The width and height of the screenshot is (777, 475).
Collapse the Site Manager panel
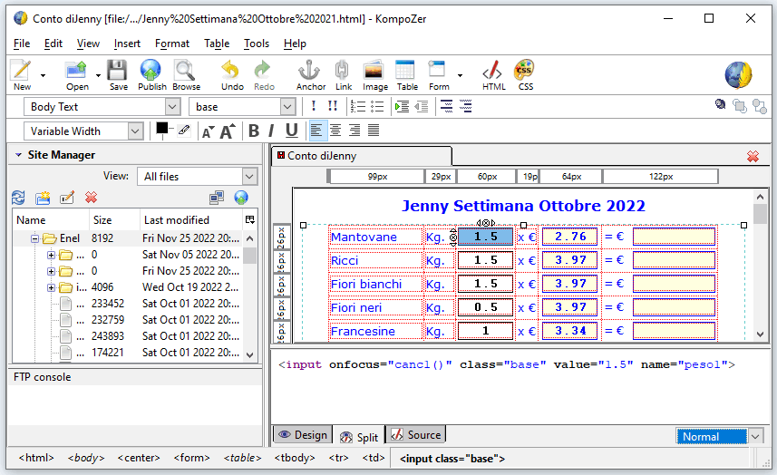(19, 155)
